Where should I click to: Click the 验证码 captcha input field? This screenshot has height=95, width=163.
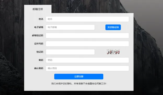pos(70,52)
